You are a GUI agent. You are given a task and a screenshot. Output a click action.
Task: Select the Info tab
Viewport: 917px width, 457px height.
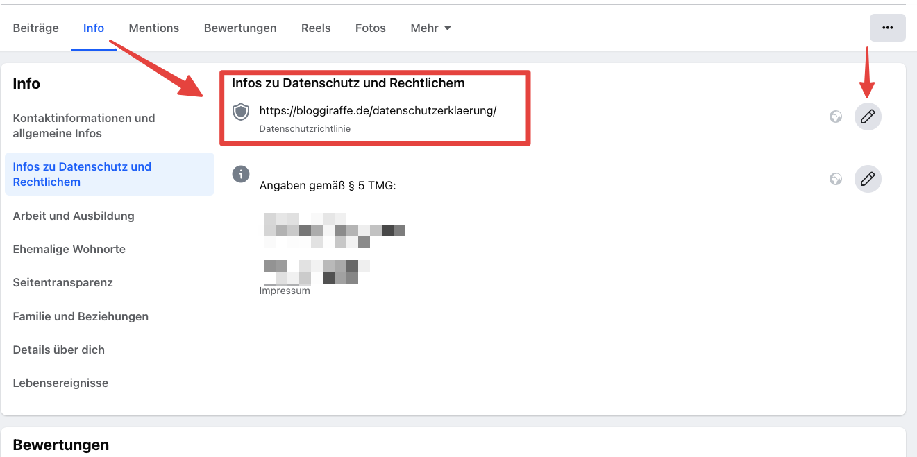point(94,28)
